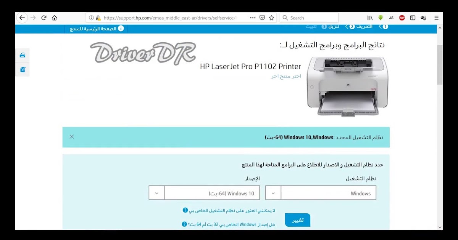Screen dimensions: 458x240
Task: Open the Firefox hamburger menu
Action: point(437,18)
